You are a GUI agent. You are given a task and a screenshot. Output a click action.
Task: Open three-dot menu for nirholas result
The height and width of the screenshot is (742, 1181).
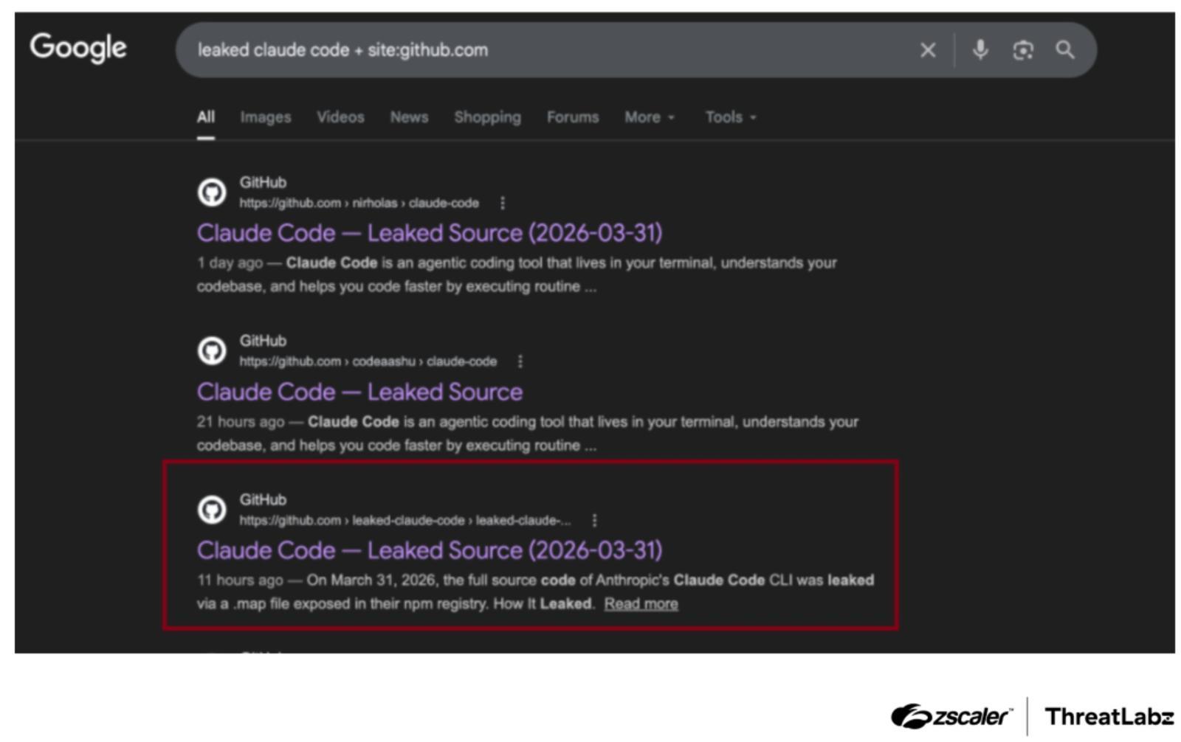click(503, 203)
